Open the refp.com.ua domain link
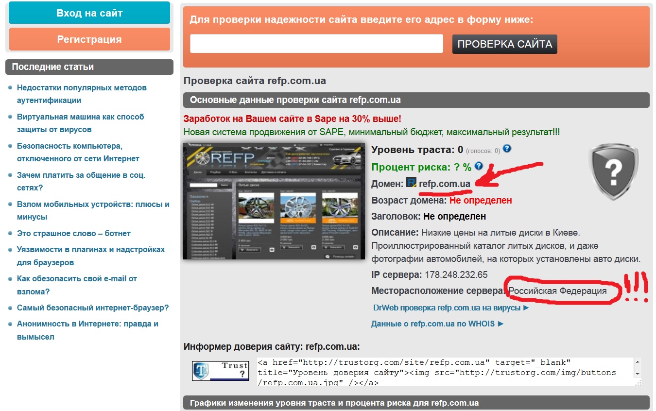The height and width of the screenshot is (411, 656). tap(444, 184)
